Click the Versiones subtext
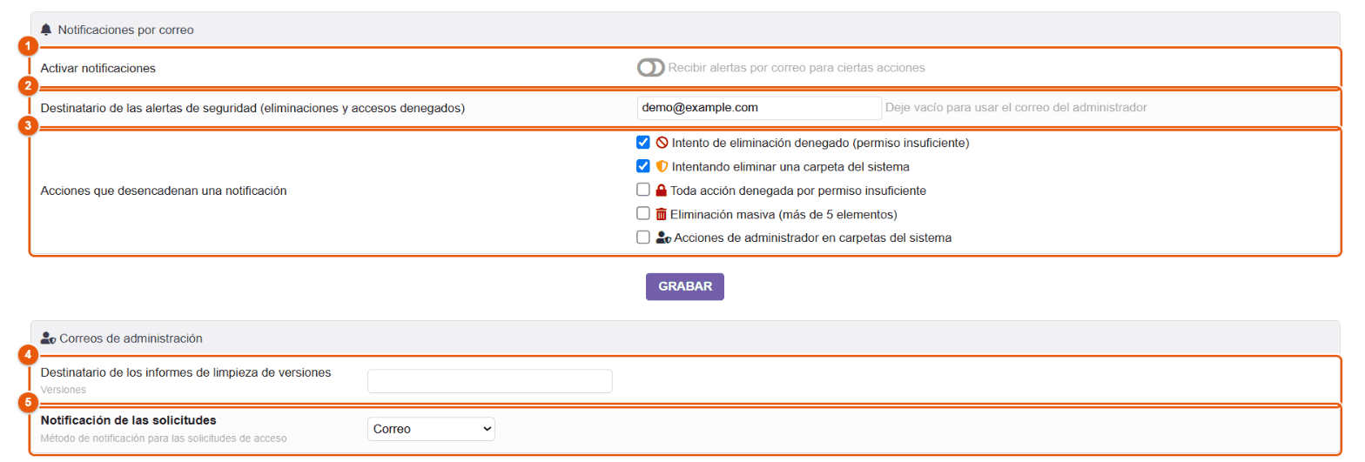1365x462 pixels. tap(64, 390)
